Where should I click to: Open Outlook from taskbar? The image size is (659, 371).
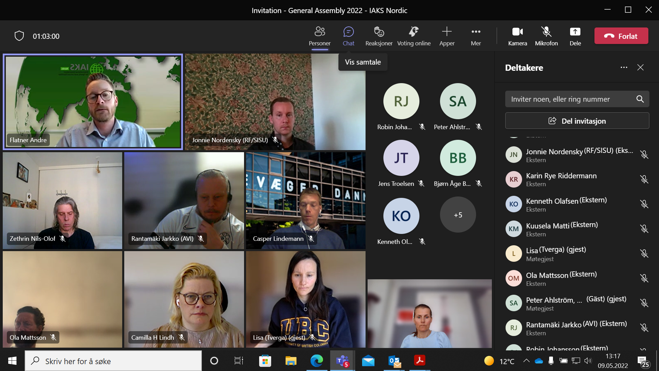394,361
